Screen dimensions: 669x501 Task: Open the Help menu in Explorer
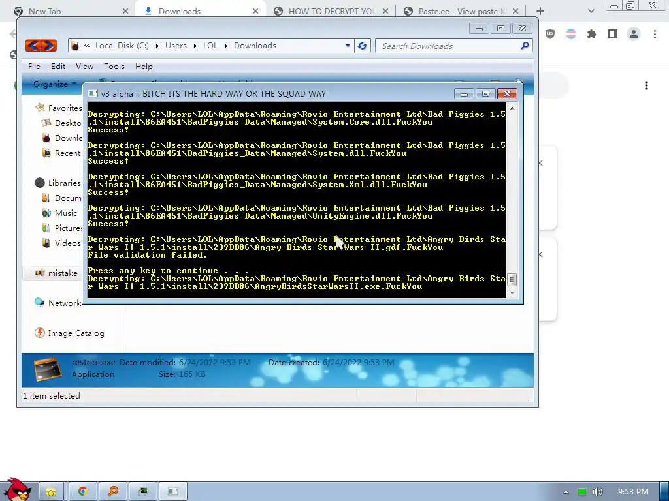click(144, 67)
